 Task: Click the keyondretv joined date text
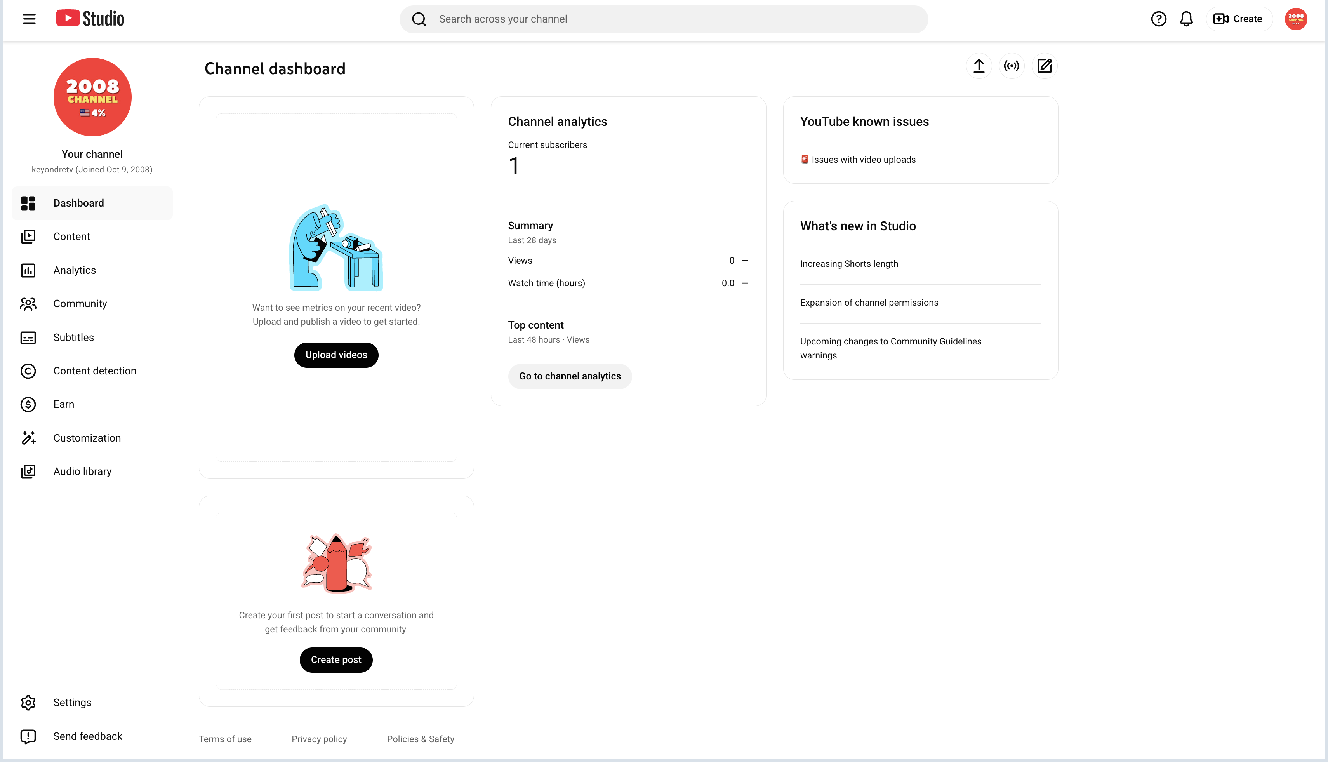click(92, 170)
